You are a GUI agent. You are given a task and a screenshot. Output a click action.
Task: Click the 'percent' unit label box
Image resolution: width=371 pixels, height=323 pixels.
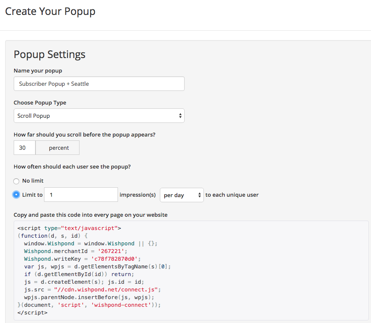(x=58, y=148)
